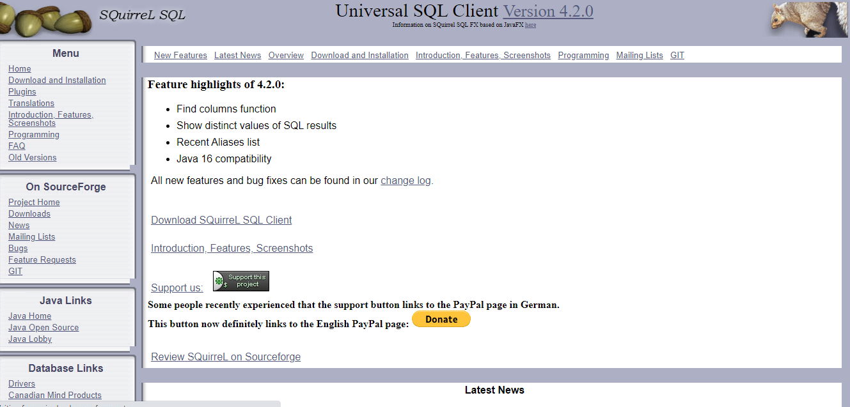This screenshot has height=407, width=850.
Task: Click 'Recent Aliases list' bullet text
Action: pyautogui.click(x=218, y=142)
